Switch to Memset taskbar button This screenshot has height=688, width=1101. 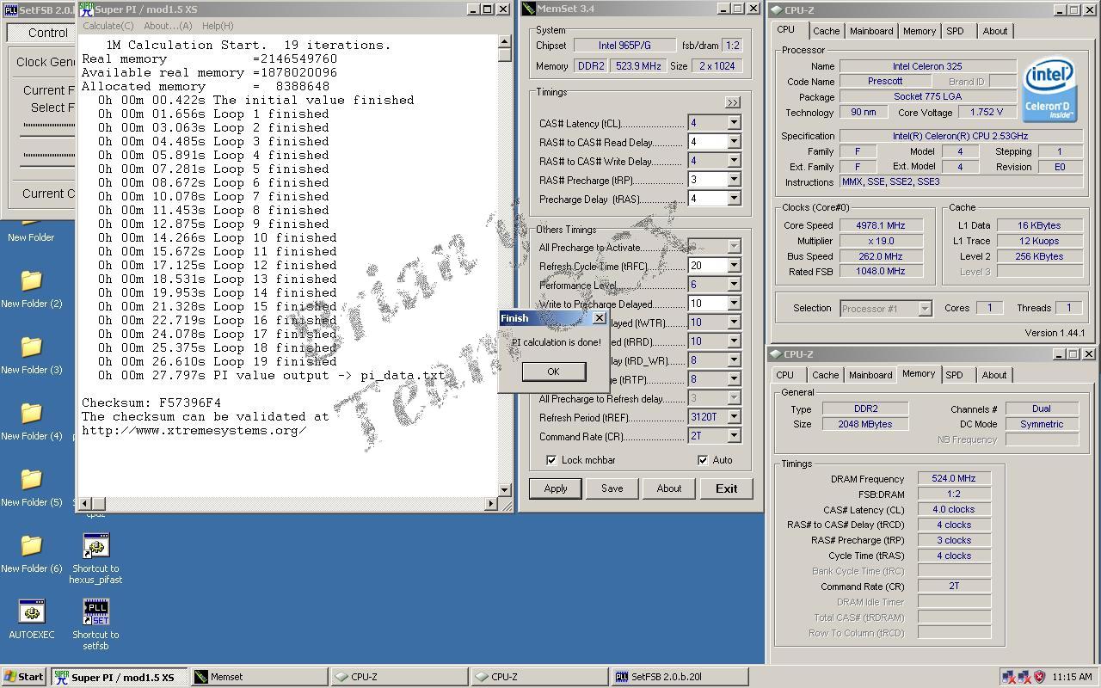click(x=259, y=677)
